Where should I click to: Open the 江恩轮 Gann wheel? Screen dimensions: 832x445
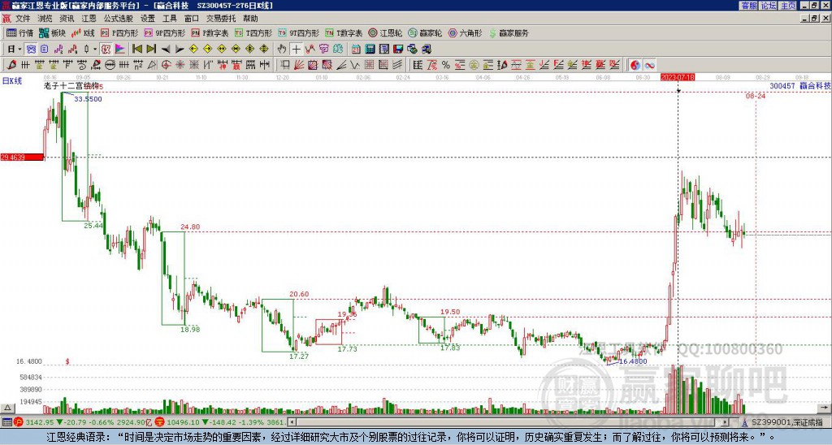coord(385,32)
